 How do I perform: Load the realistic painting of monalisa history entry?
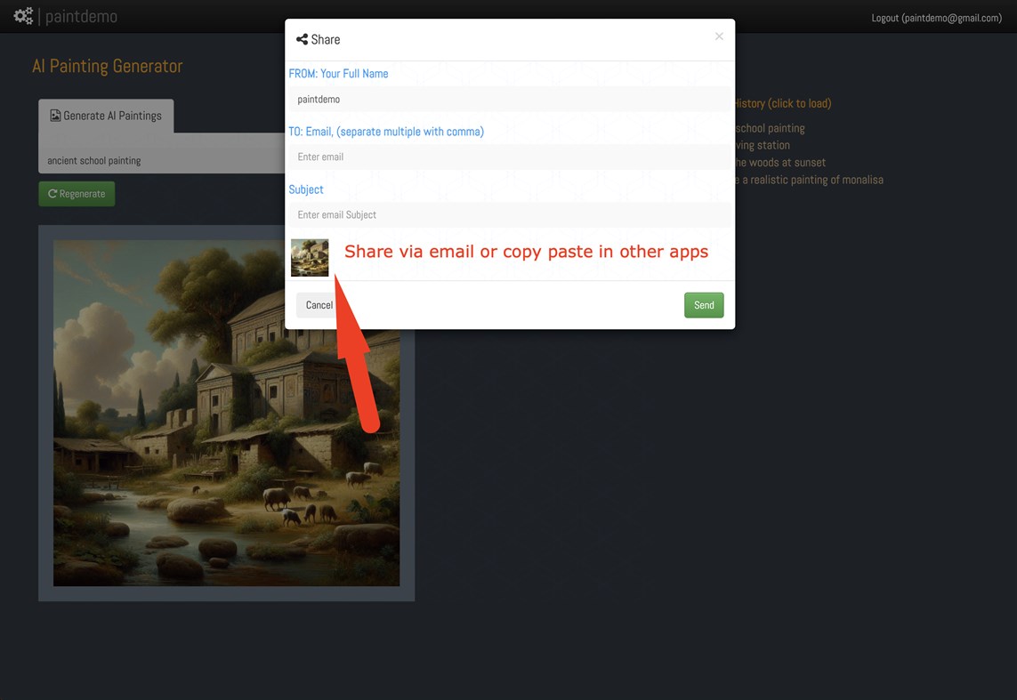805,179
